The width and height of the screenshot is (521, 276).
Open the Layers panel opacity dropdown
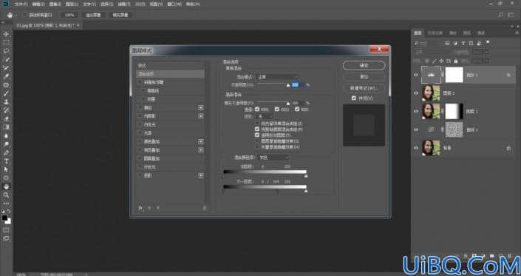pyautogui.click(x=487, y=53)
